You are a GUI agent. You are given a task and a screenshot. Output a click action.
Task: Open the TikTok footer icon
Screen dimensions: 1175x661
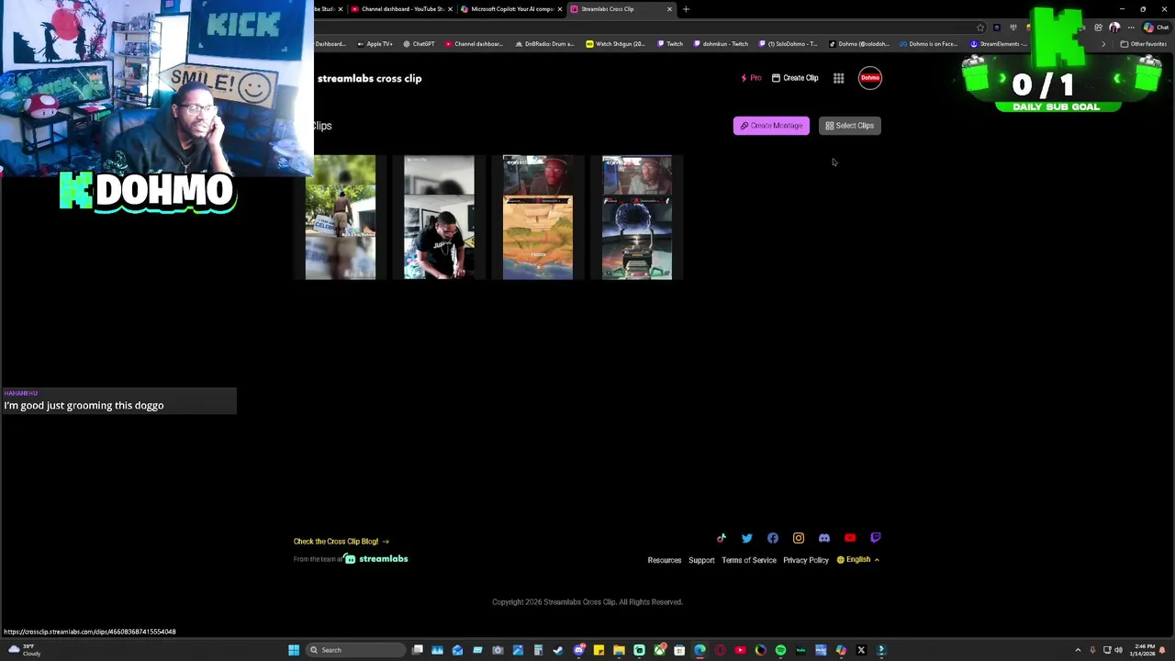coord(722,538)
